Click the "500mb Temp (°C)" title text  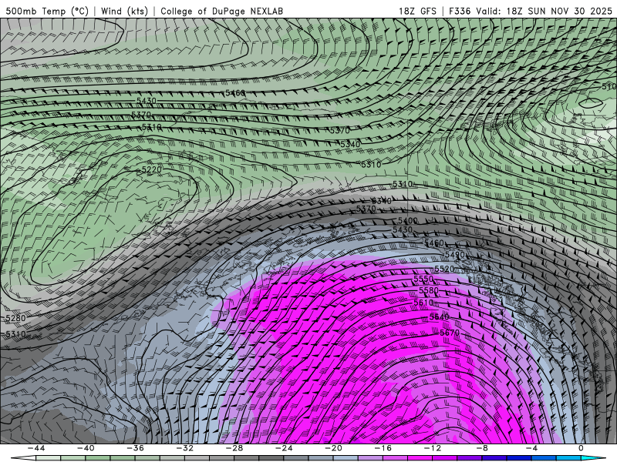[47, 11]
